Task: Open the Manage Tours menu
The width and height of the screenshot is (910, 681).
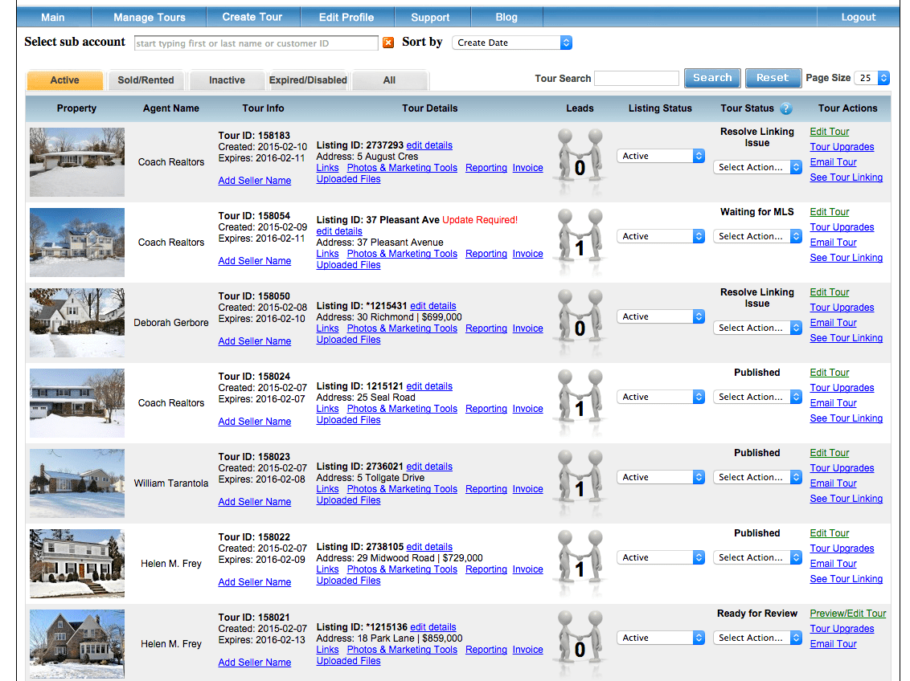Action: (149, 16)
